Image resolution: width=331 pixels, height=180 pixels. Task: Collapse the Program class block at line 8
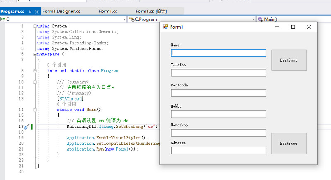35,71
